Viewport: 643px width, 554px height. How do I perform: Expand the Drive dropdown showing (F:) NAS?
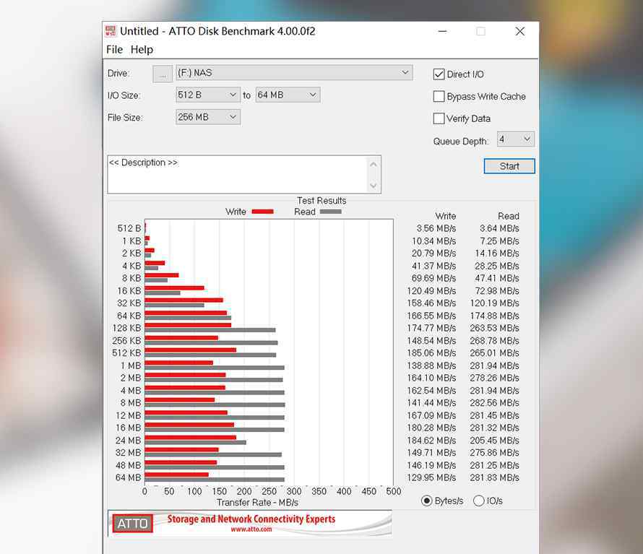pos(294,72)
